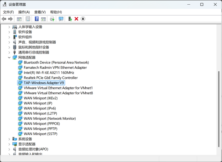222x162 pixels.
Task: Select WAN Miniport (L2TP)
Action: click(40, 113)
